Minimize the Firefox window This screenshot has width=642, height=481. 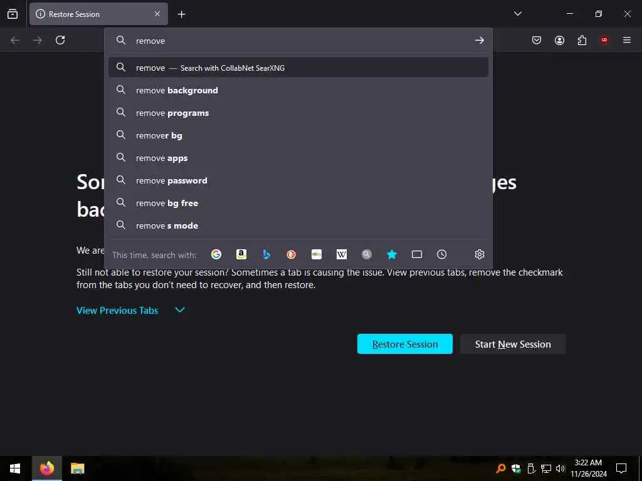569,14
